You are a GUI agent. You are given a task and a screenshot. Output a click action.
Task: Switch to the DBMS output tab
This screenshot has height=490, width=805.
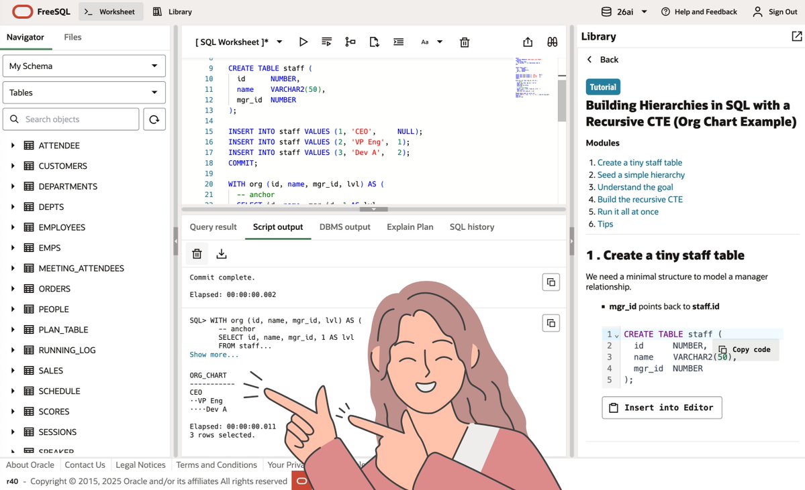[x=344, y=227]
